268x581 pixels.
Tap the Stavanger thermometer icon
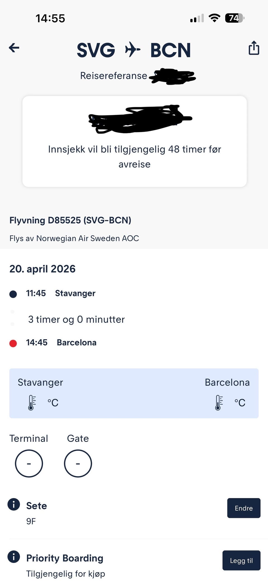[x=32, y=403]
